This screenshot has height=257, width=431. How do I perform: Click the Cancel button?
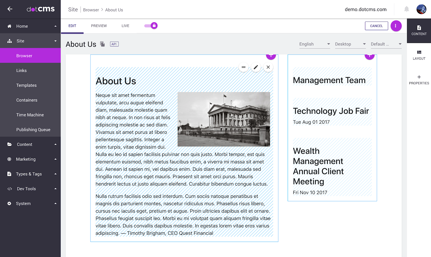pyautogui.click(x=376, y=26)
